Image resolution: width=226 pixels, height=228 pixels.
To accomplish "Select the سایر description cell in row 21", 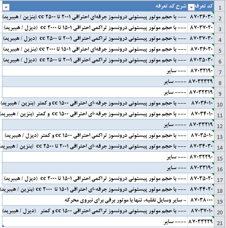I will pos(95,221).
